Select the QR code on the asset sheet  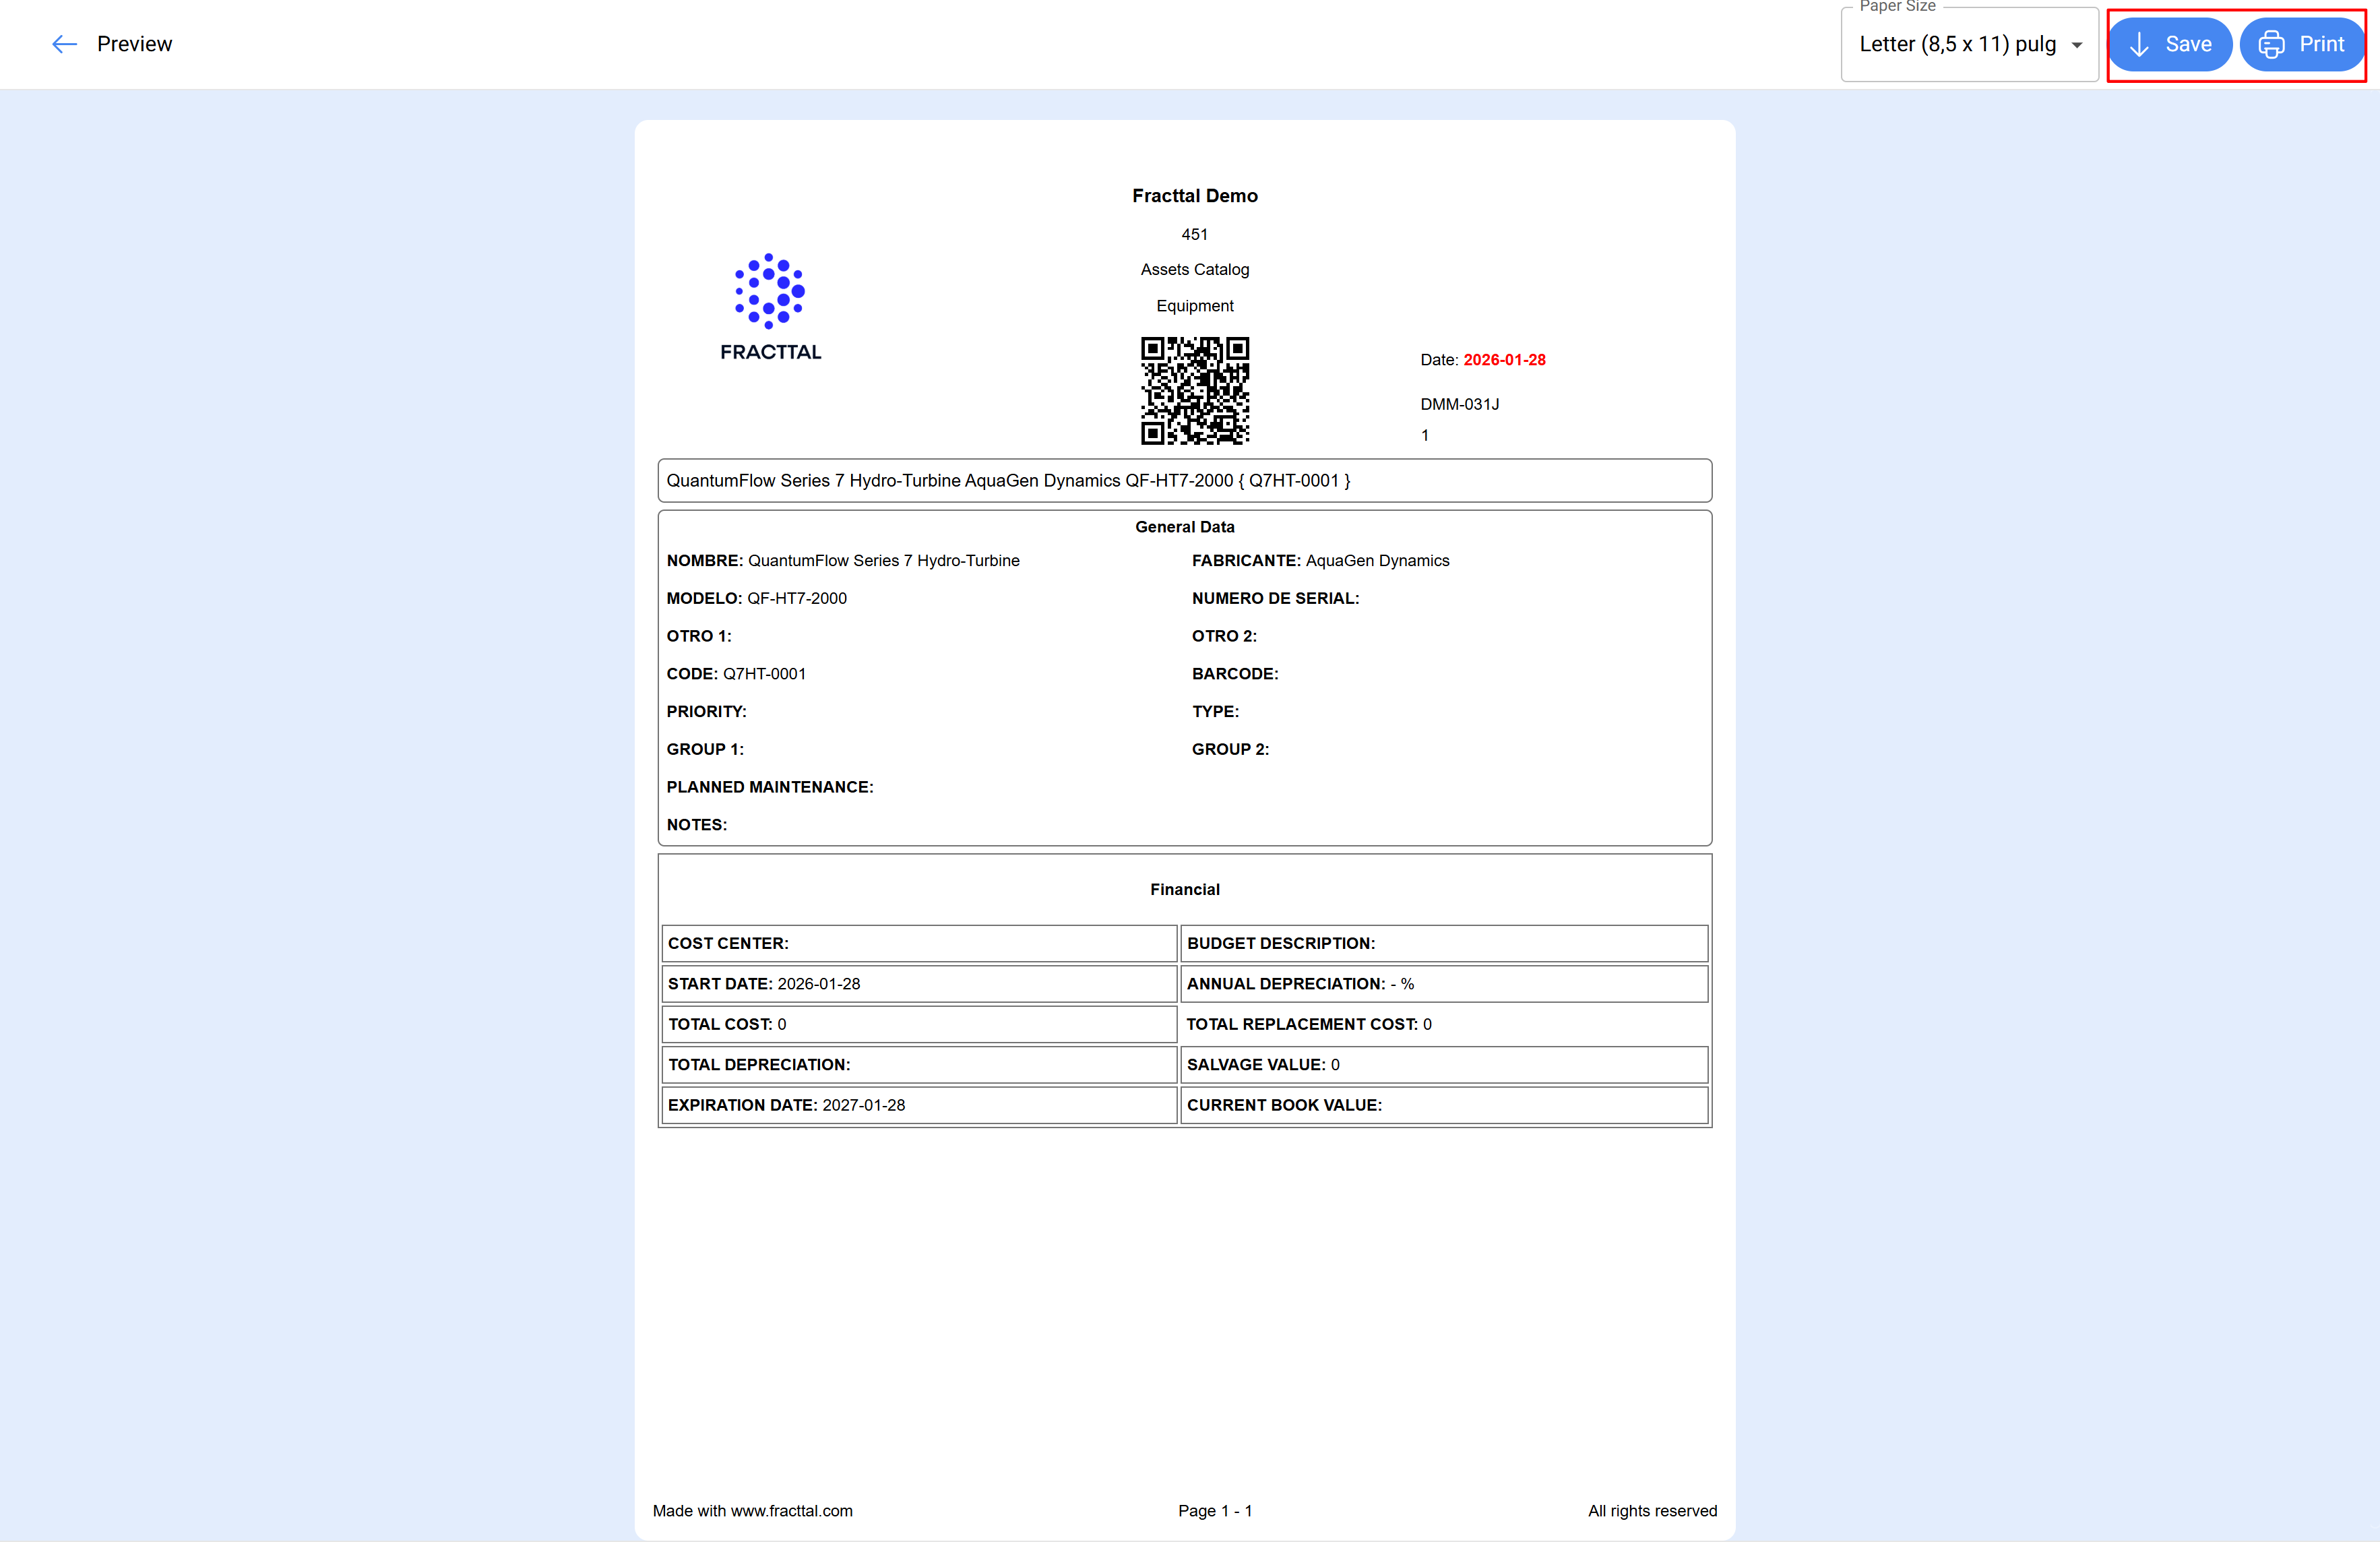(1195, 392)
